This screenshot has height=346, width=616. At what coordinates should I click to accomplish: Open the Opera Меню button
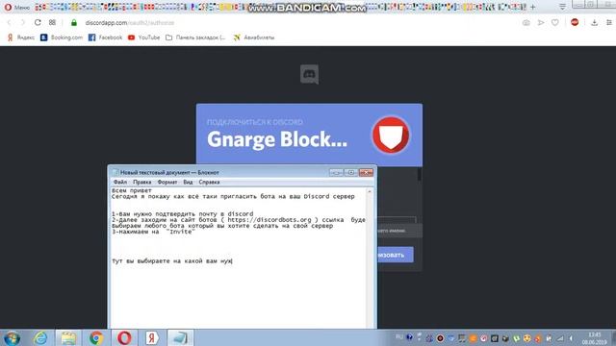point(17,7)
